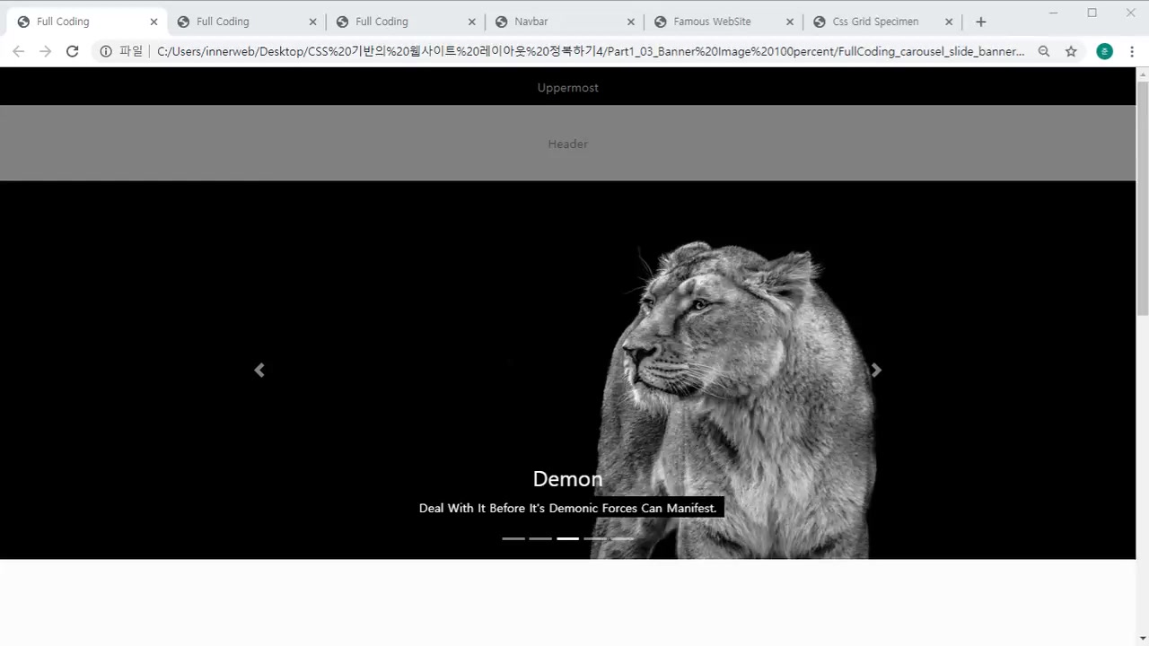The height and width of the screenshot is (646, 1149).
Task: Click the back navigation arrow
Action: point(18,52)
